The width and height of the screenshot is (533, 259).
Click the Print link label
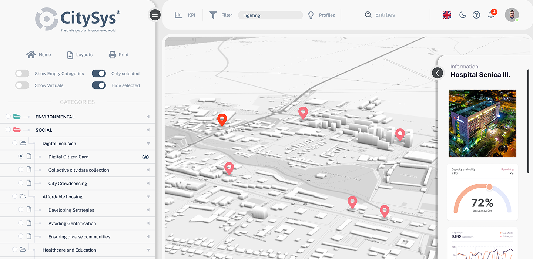[124, 55]
